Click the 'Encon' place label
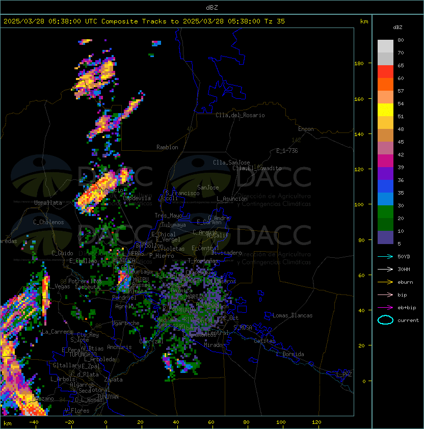 point(306,129)
